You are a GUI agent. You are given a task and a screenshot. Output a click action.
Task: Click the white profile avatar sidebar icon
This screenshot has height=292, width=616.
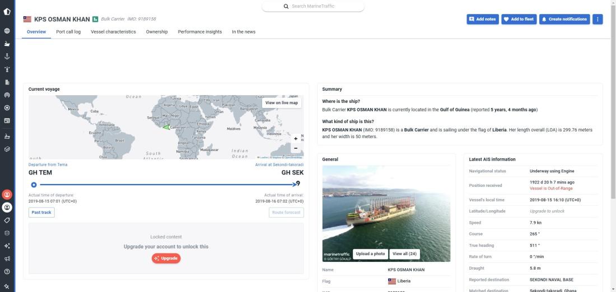coord(7,207)
